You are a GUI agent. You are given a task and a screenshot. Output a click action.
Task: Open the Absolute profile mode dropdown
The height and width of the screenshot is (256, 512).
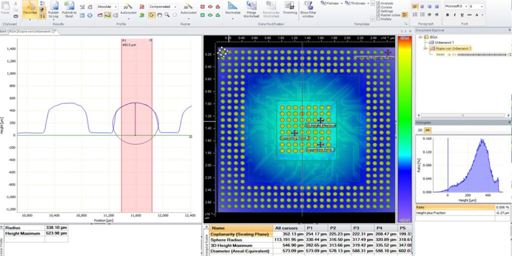(107, 7)
